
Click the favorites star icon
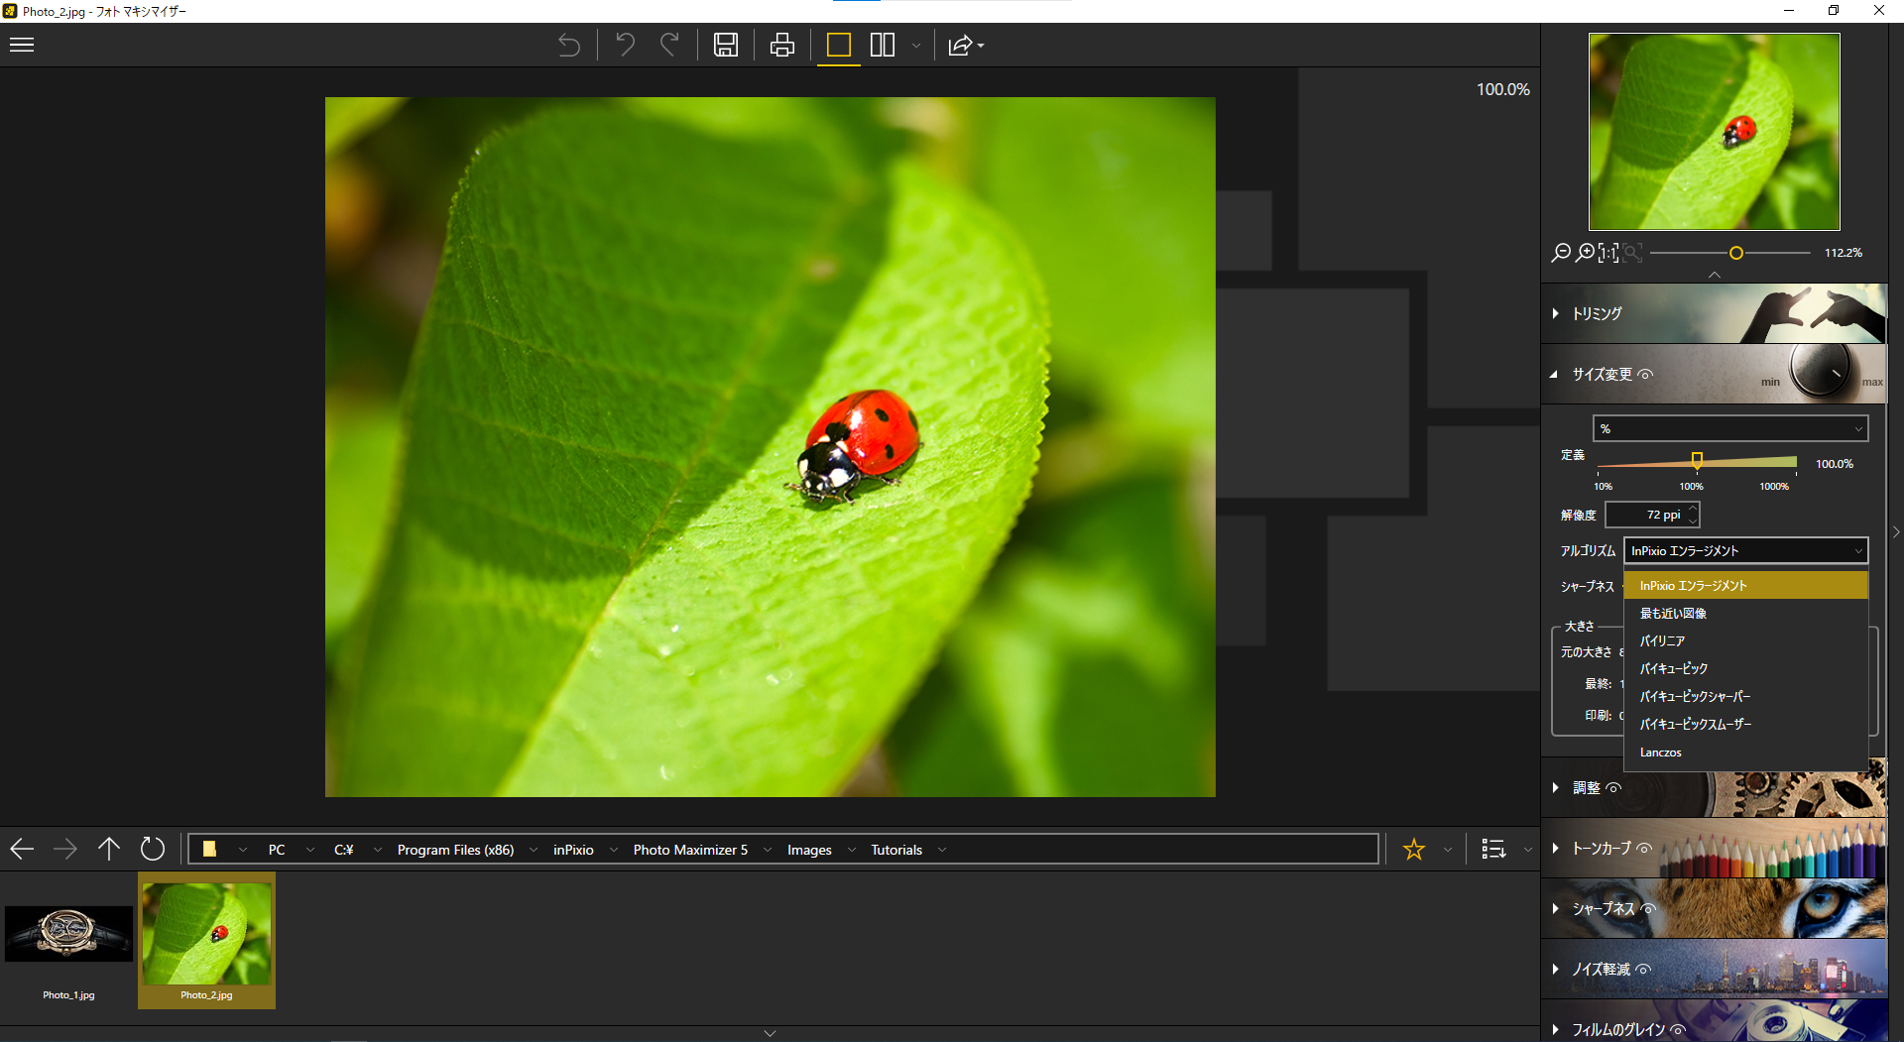pos(1414,850)
